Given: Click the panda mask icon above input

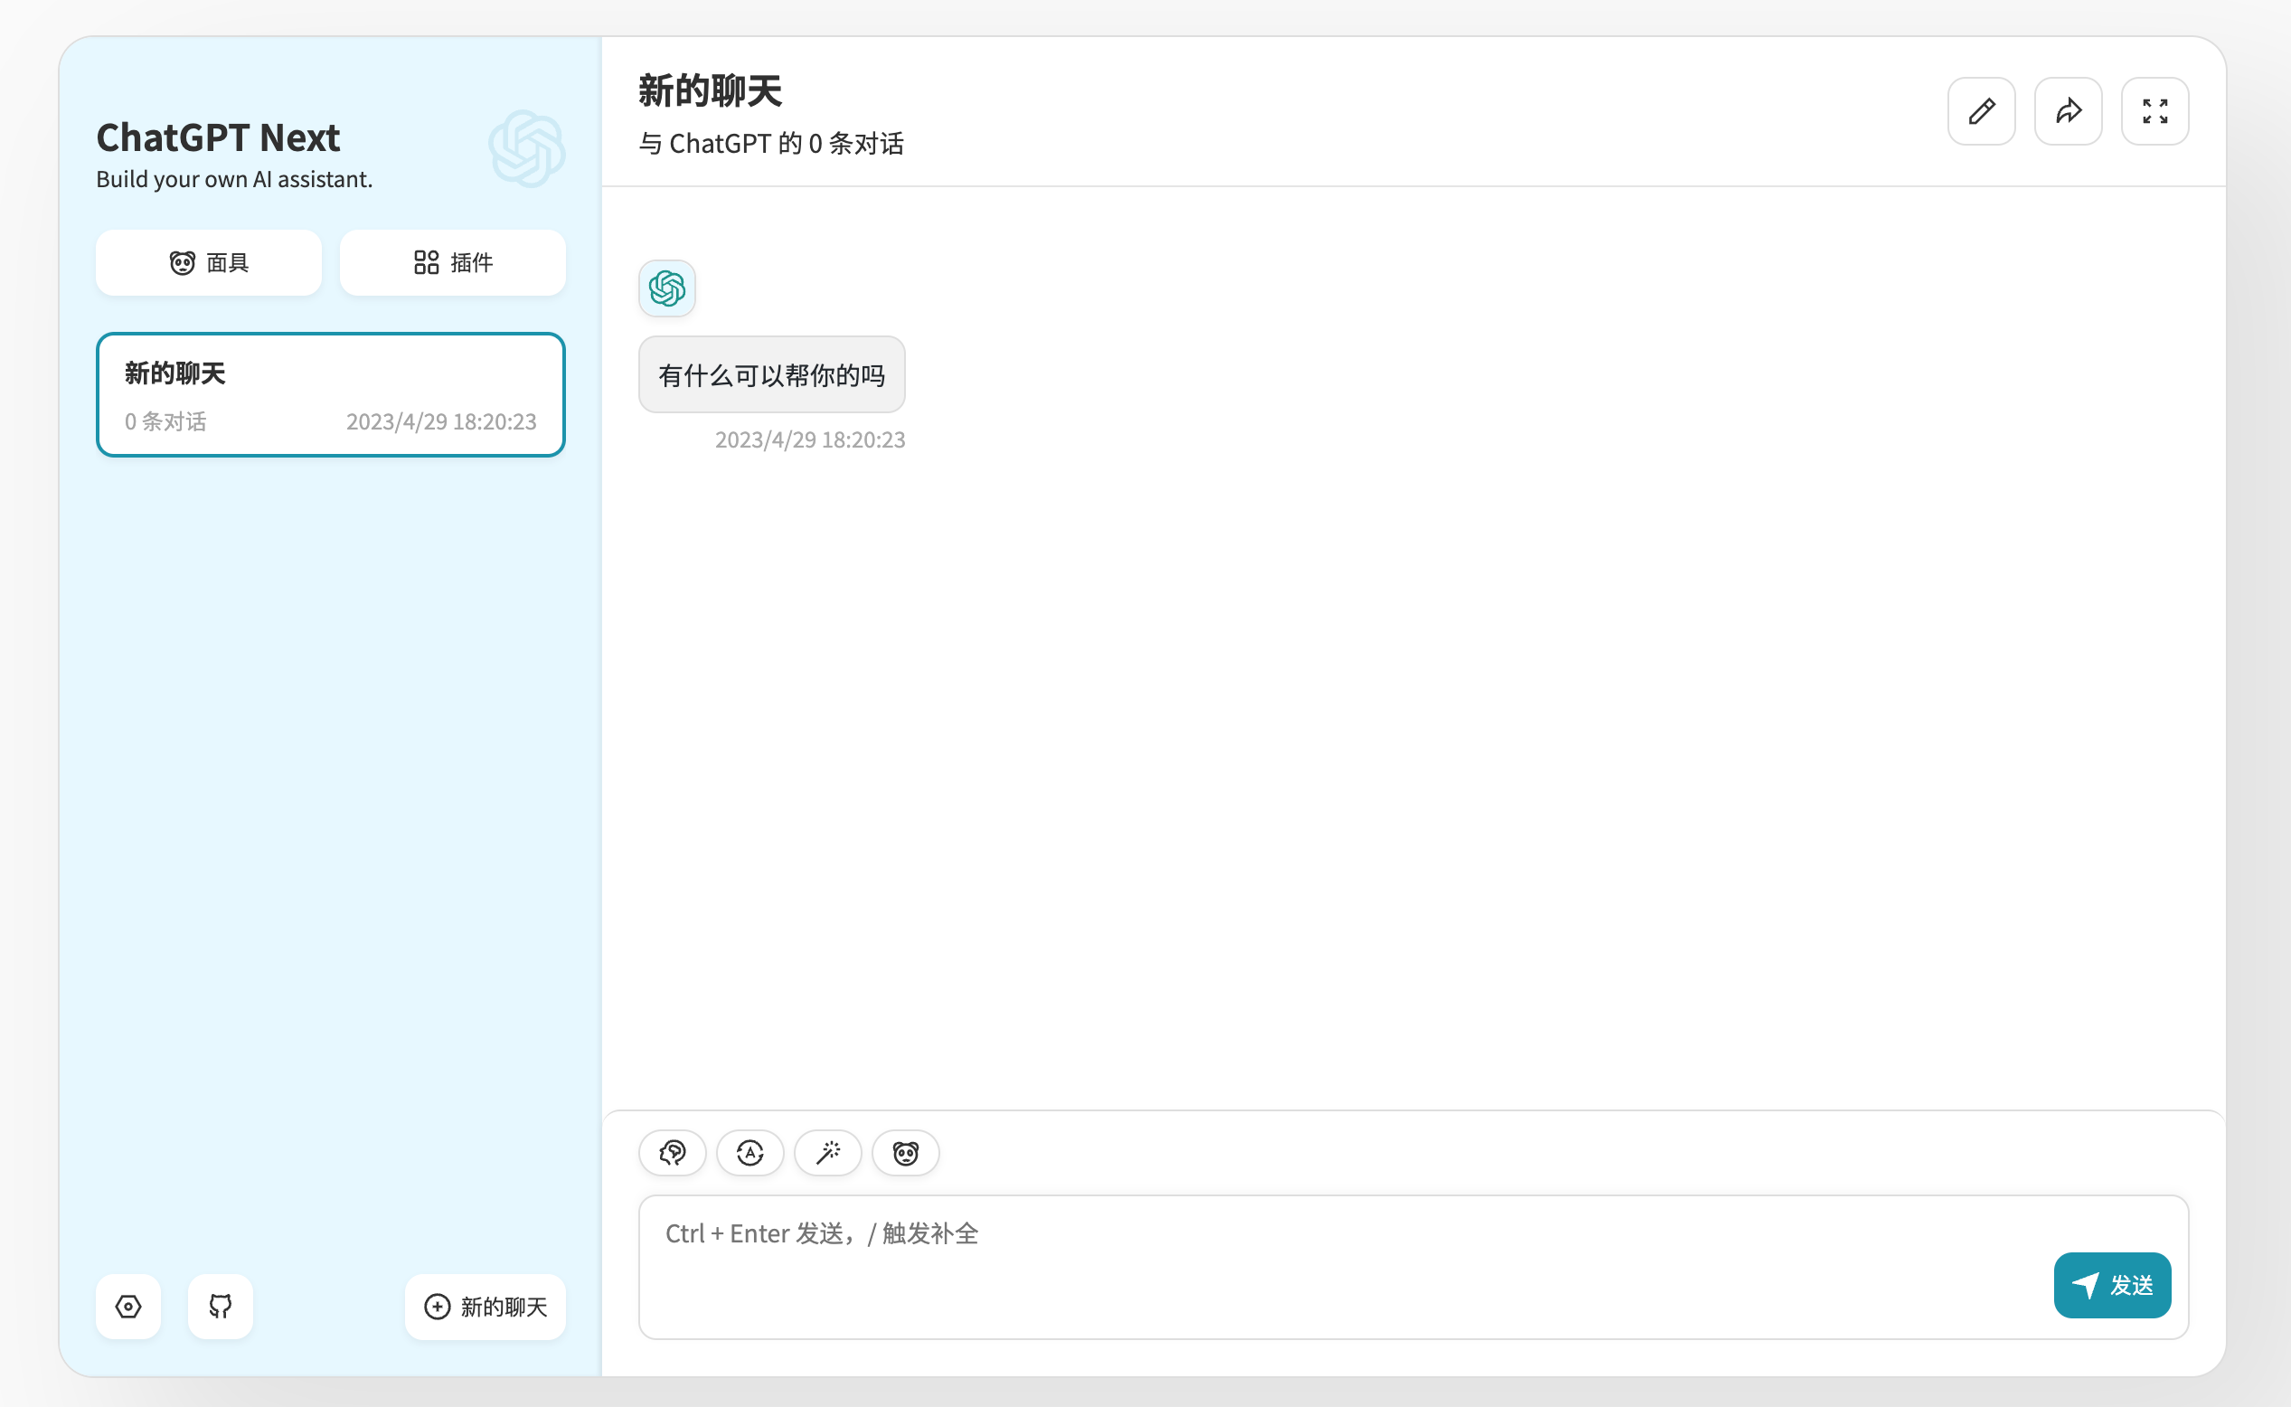Looking at the screenshot, I should click(x=905, y=1153).
